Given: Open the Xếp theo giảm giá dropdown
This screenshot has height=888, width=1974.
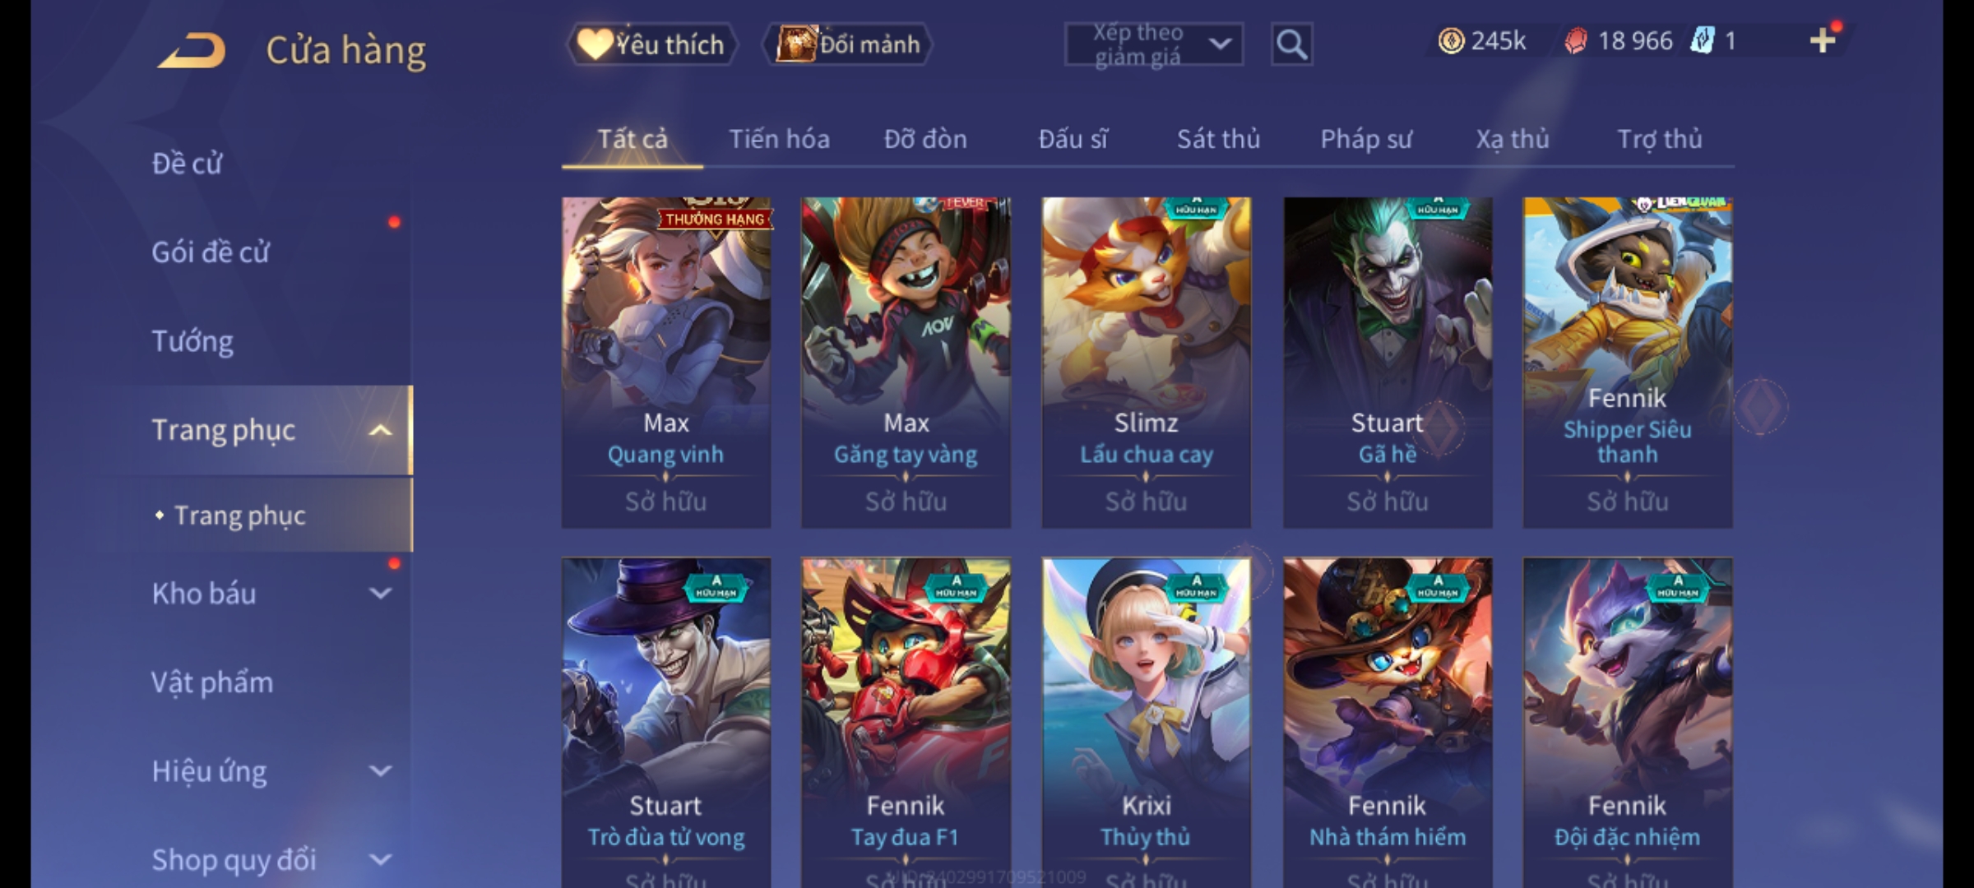Looking at the screenshot, I should tap(1153, 44).
